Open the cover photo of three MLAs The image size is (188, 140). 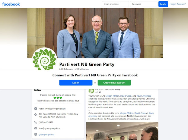(x=95, y=33)
